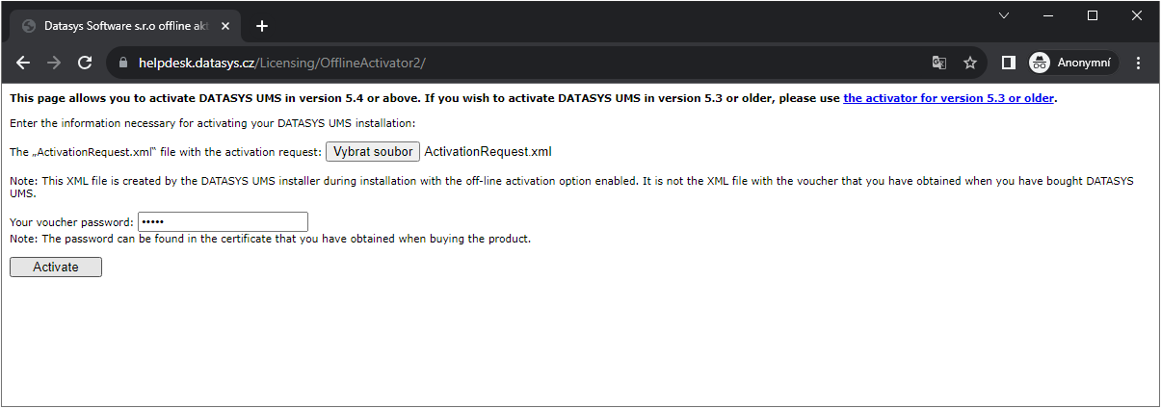The width and height of the screenshot is (1161, 408).
Task: Maximize the browser window
Action: (1093, 15)
